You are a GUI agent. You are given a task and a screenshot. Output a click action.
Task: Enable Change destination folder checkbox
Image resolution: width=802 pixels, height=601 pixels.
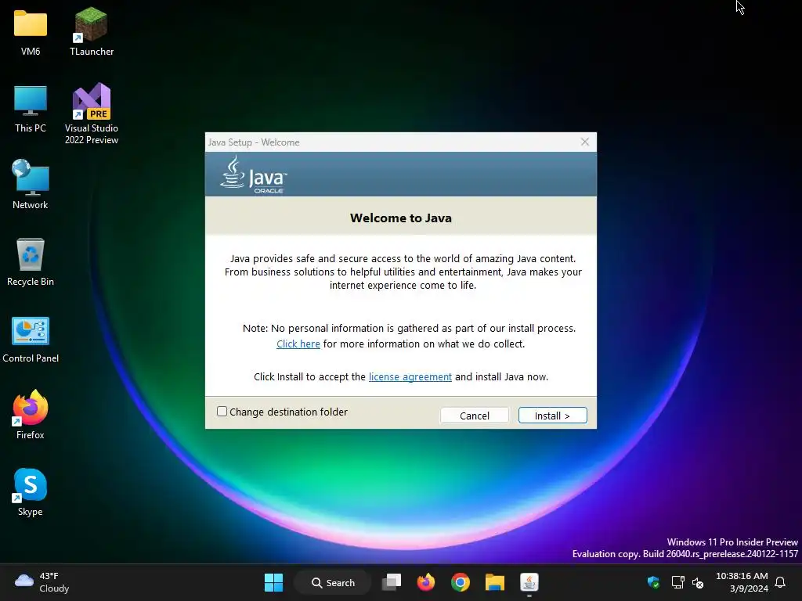pyautogui.click(x=222, y=412)
